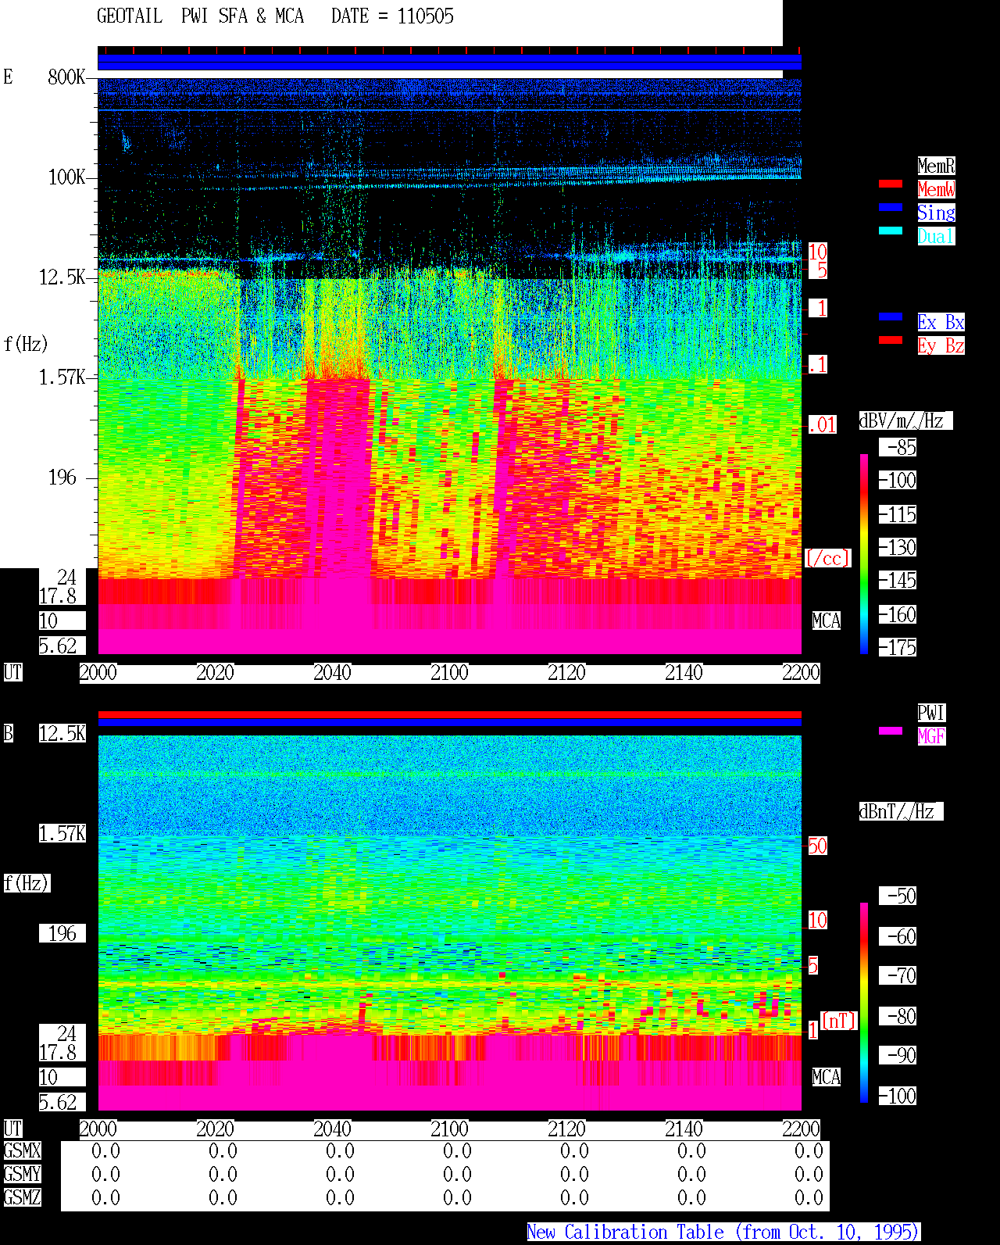The height and width of the screenshot is (1245, 1000).
Task: Click the lower panel MCA label
Action: click(x=827, y=1078)
